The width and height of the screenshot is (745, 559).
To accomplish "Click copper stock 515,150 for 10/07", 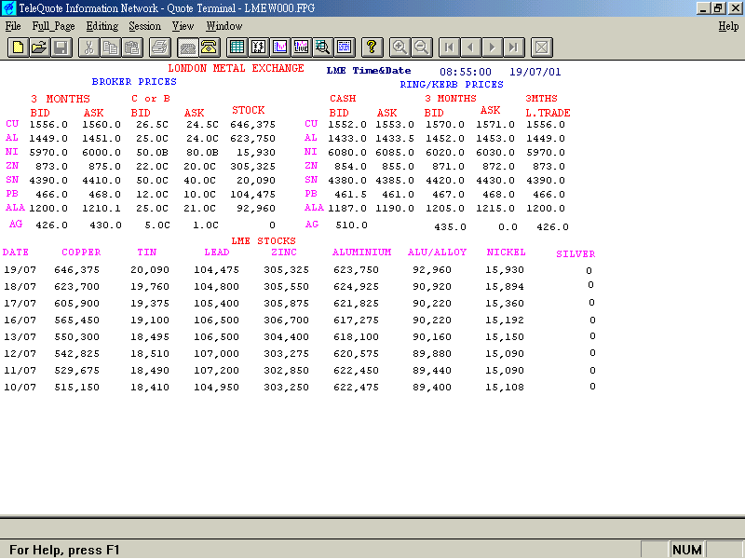I will (77, 388).
